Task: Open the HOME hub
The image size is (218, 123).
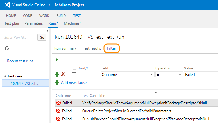Action: coord(11,16)
